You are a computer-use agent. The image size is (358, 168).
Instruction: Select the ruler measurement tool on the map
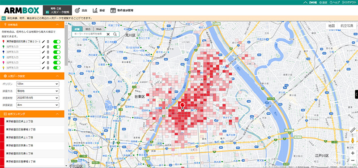[x=353, y=130]
